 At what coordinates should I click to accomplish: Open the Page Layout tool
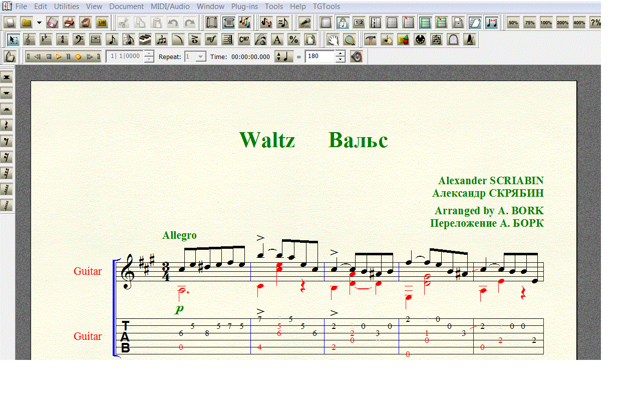[310, 40]
